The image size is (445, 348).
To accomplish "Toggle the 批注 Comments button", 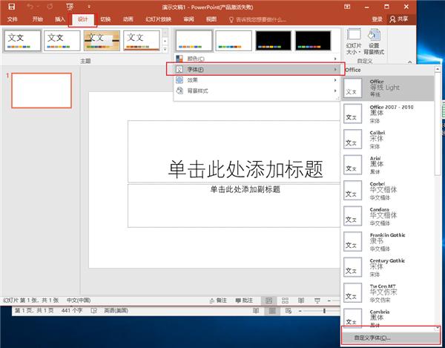I will tap(244, 301).
